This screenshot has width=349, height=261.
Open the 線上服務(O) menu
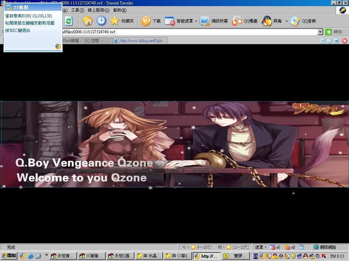(98, 10)
